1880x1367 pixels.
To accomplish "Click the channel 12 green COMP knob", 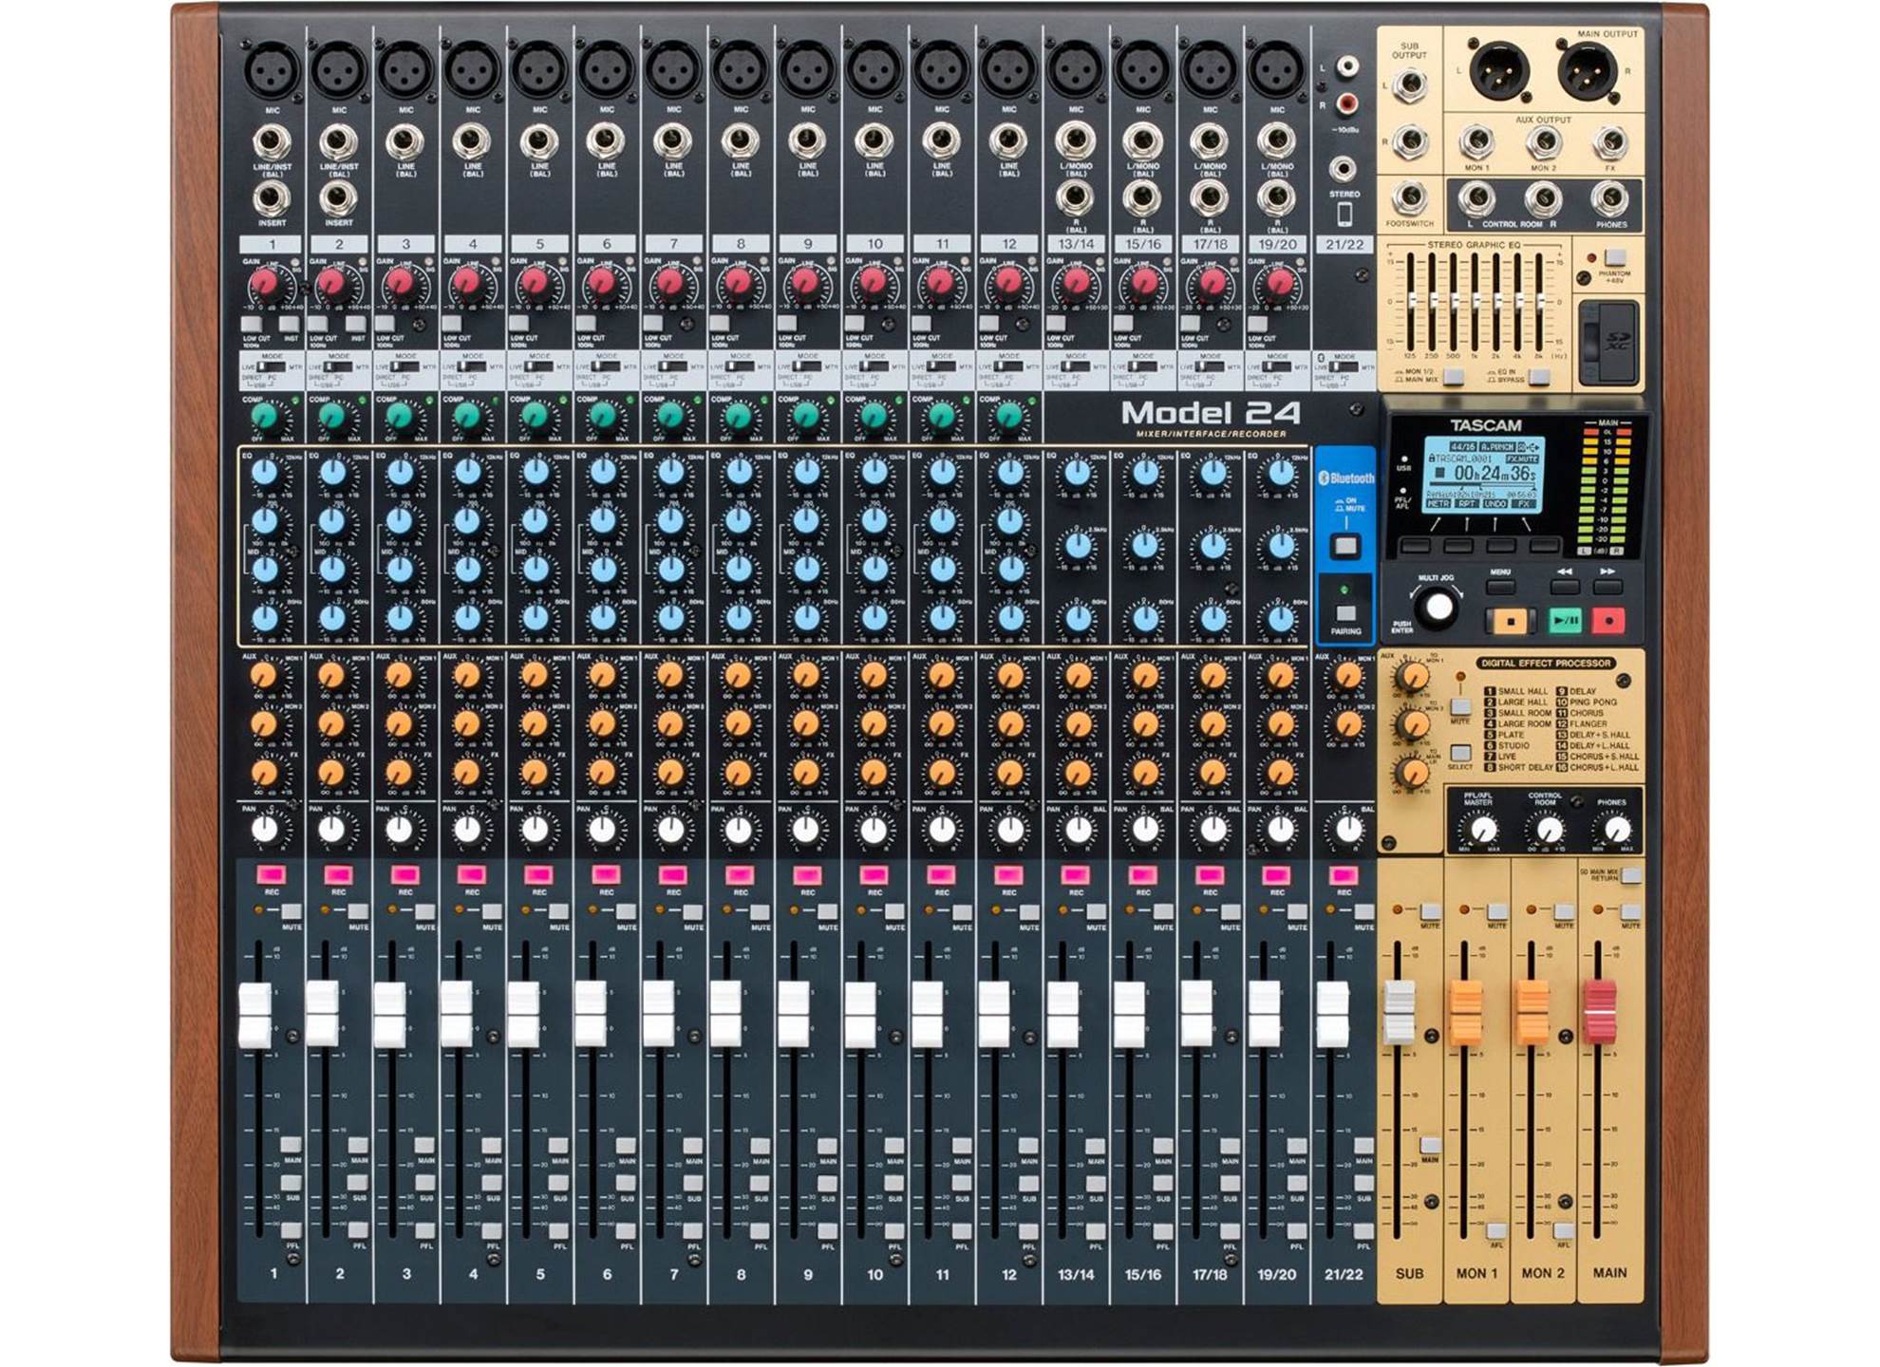I will coord(1011,416).
